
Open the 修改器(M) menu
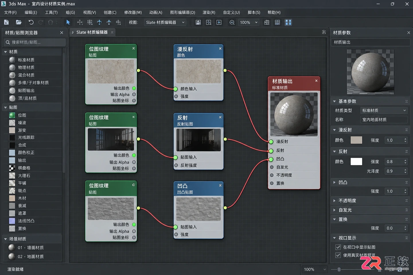pos(133,12)
